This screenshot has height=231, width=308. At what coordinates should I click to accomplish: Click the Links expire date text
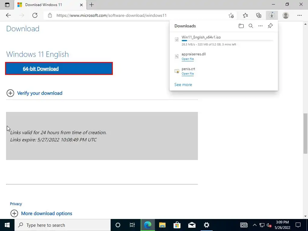click(x=54, y=140)
